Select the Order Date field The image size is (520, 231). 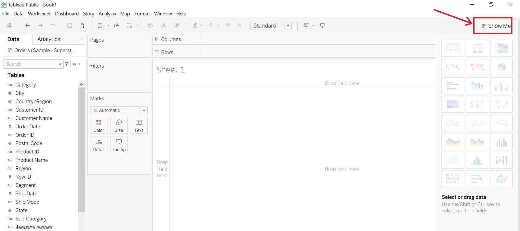tap(28, 127)
